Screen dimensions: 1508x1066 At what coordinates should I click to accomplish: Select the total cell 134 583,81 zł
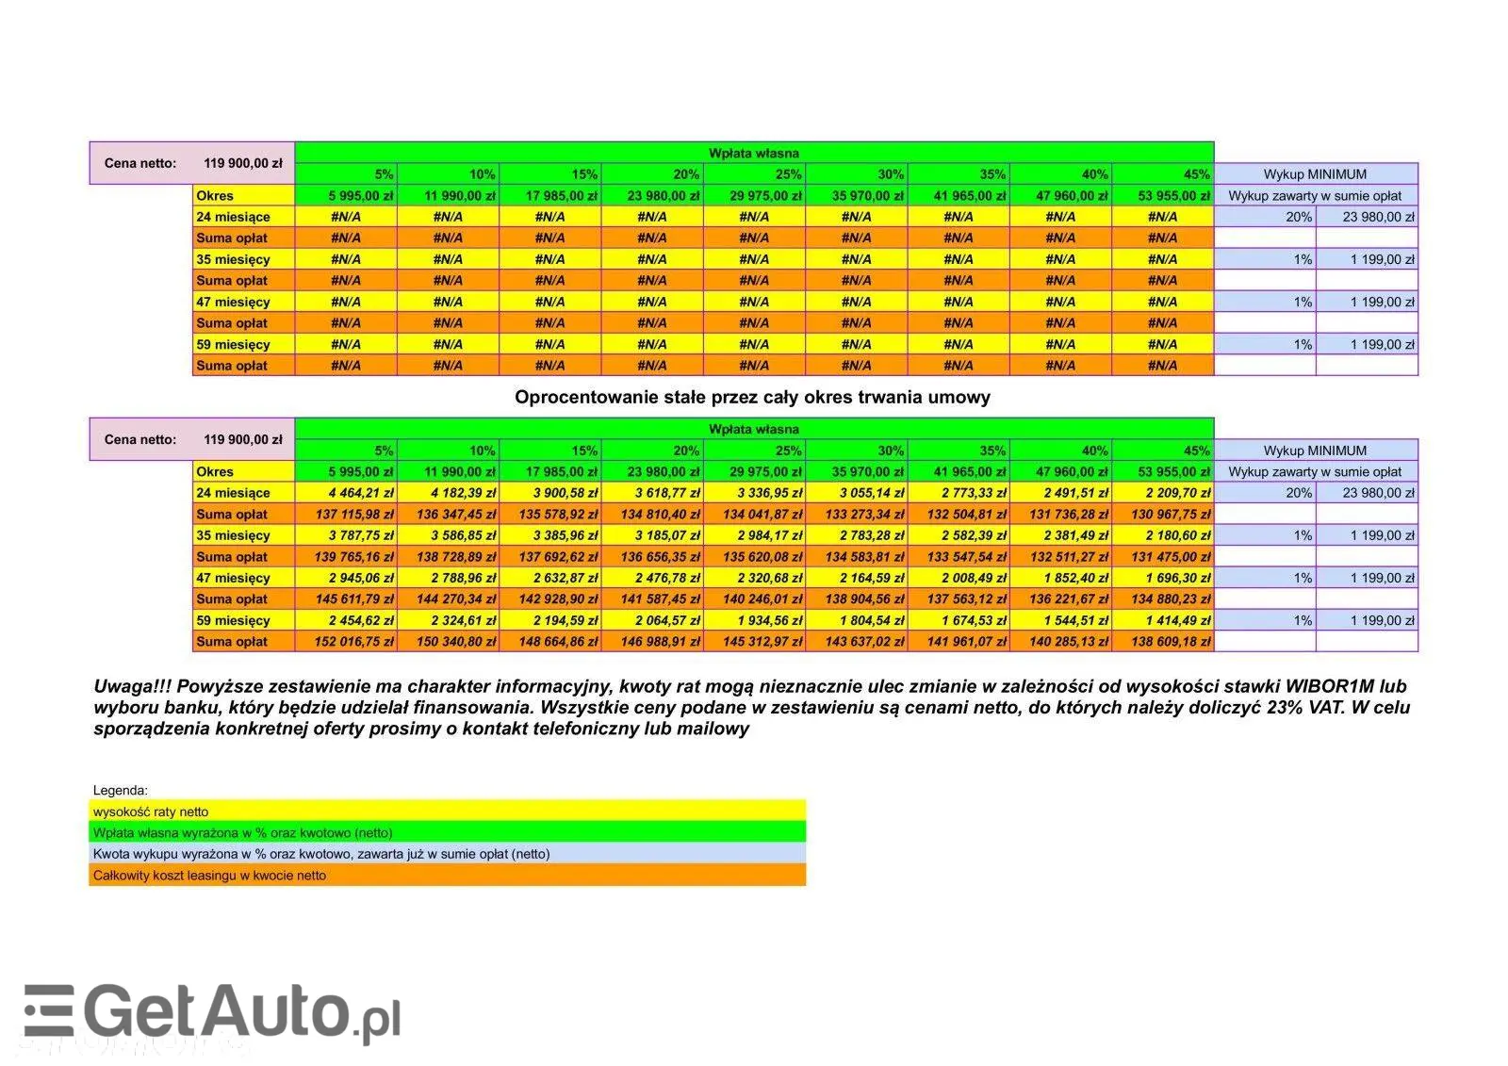pos(857,557)
